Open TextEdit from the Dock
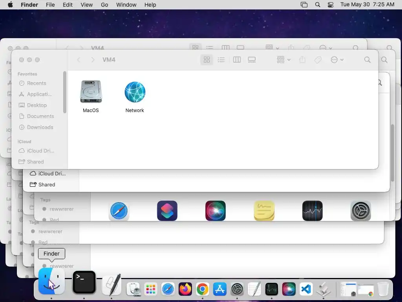The image size is (402, 302). coord(254,289)
